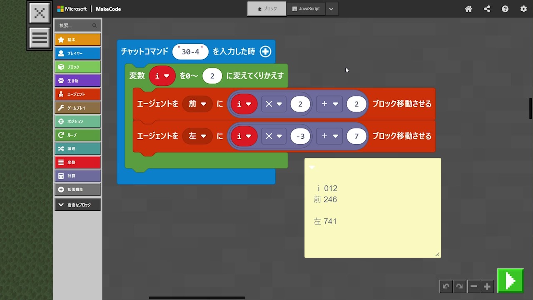Switch to the JavaScript tab
Screen dimensions: 533x300
click(x=306, y=9)
